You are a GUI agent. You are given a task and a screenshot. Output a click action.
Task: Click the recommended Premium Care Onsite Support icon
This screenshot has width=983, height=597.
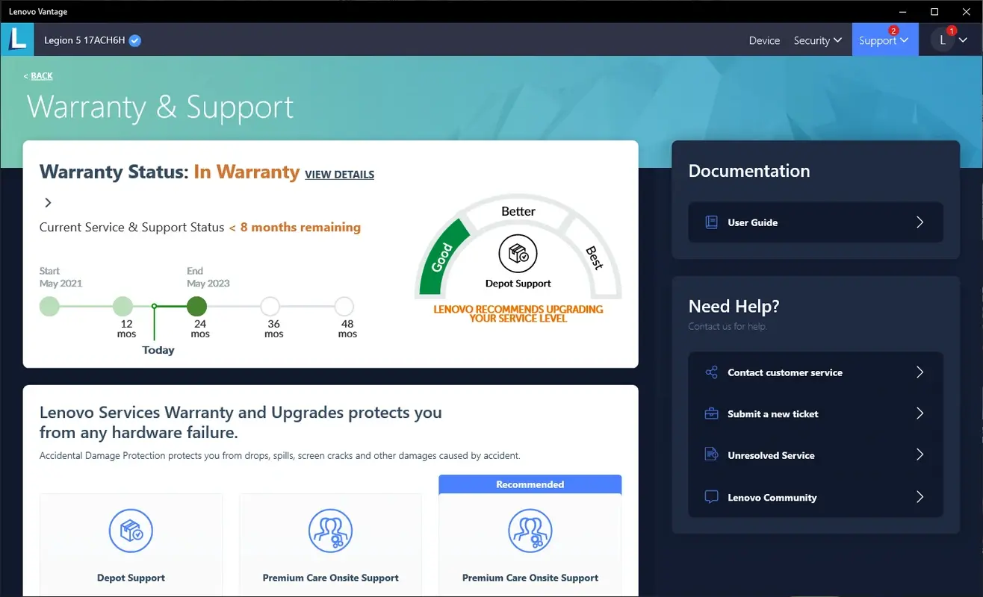(x=530, y=531)
